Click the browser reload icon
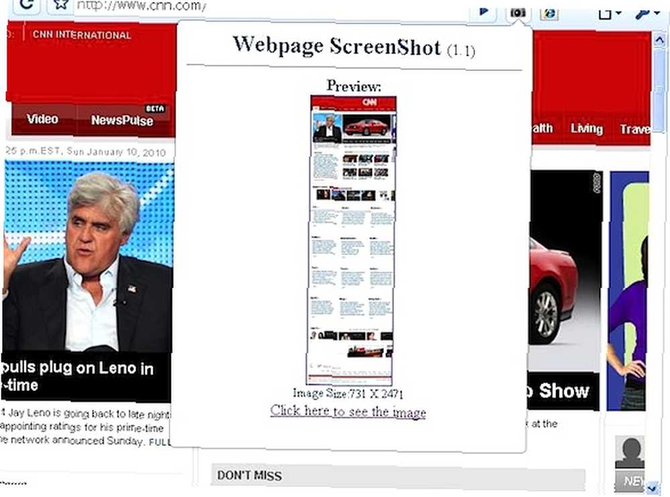Screen dimensions: 670x497 [x=27, y=4]
